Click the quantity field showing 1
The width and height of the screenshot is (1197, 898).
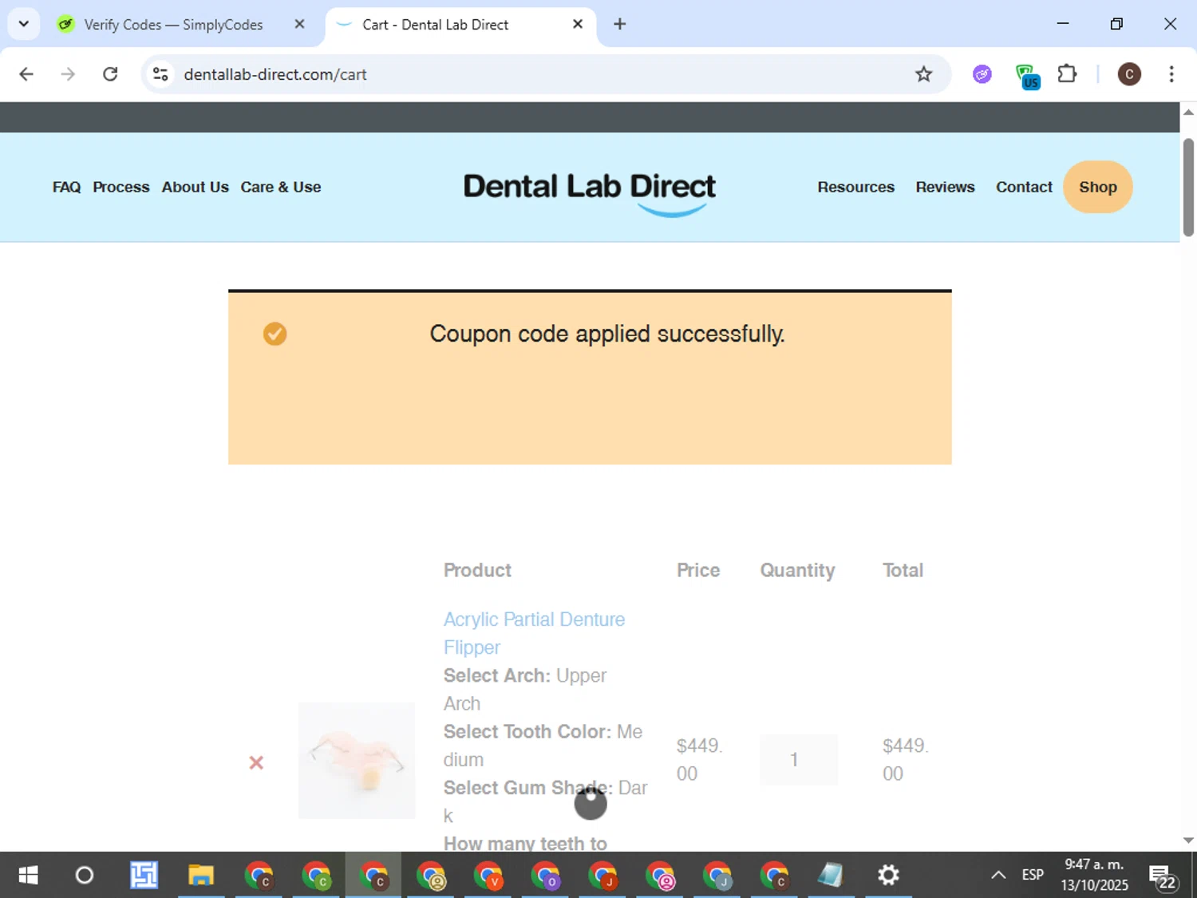(798, 759)
